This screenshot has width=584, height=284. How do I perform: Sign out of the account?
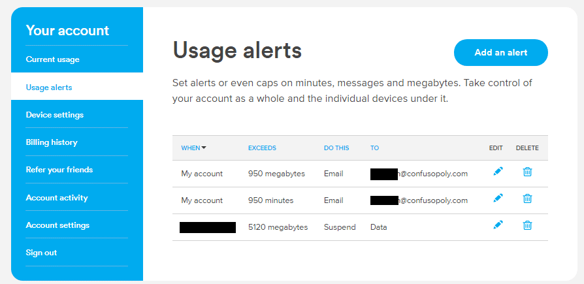41,253
